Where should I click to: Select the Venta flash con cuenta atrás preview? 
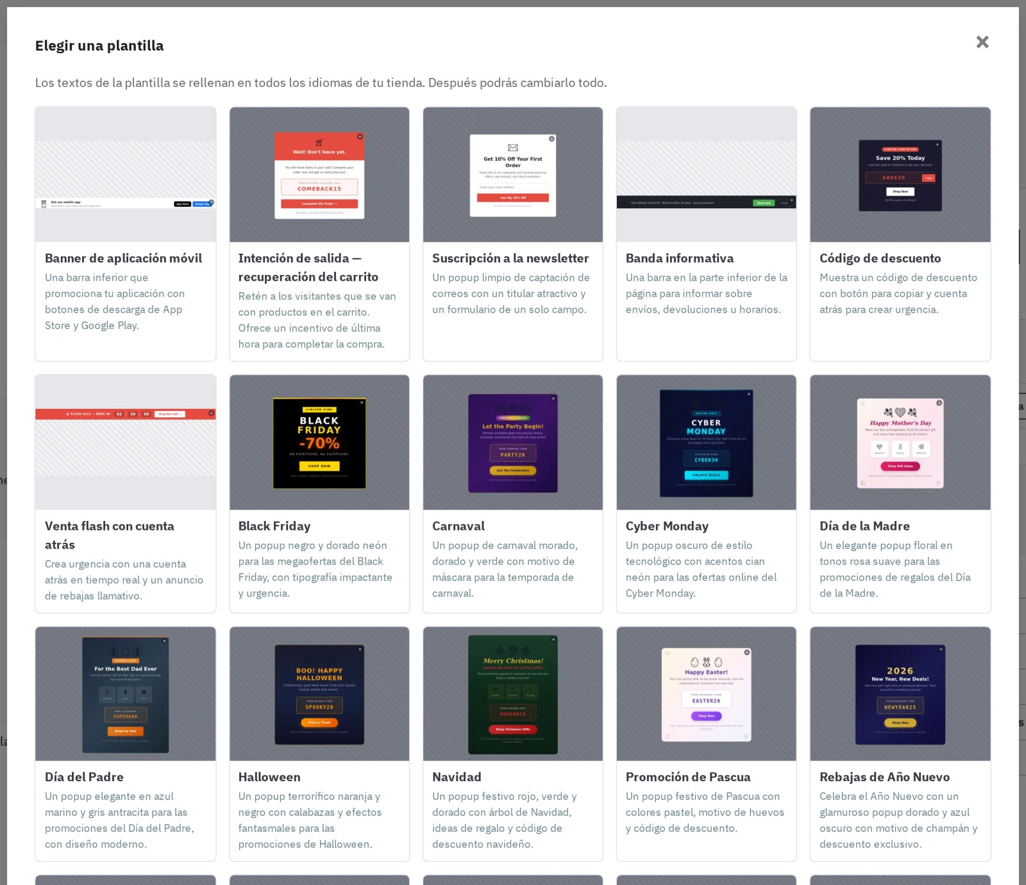[x=126, y=443]
